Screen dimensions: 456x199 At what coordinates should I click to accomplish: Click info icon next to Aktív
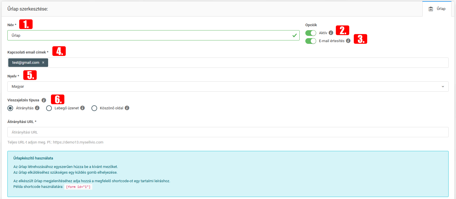click(331, 33)
